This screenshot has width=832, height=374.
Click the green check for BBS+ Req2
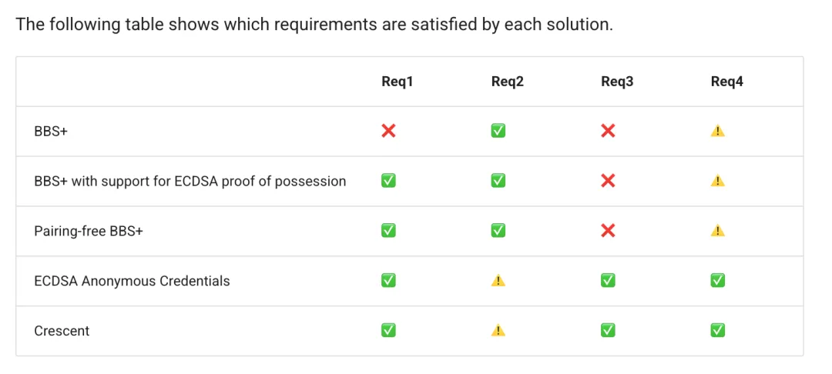pos(498,131)
